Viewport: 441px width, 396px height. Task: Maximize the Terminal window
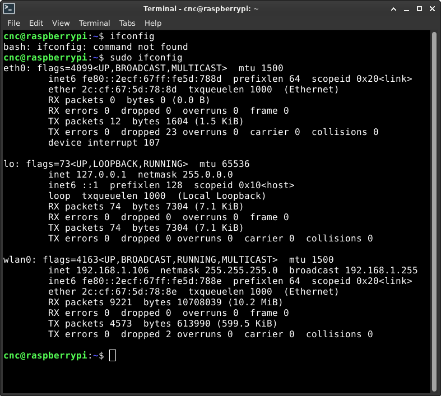pos(419,9)
